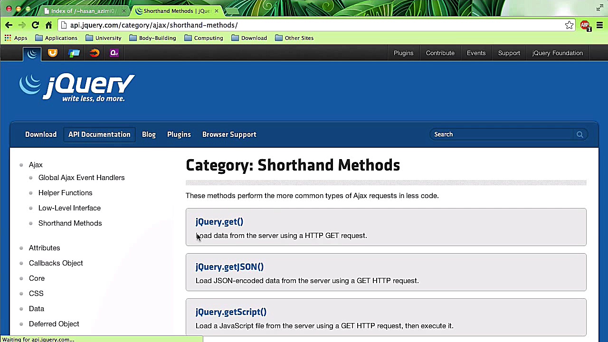The image size is (608, 342).
Task: Open the Other Sites bookmarks folder
Action: tap(294, 38)
